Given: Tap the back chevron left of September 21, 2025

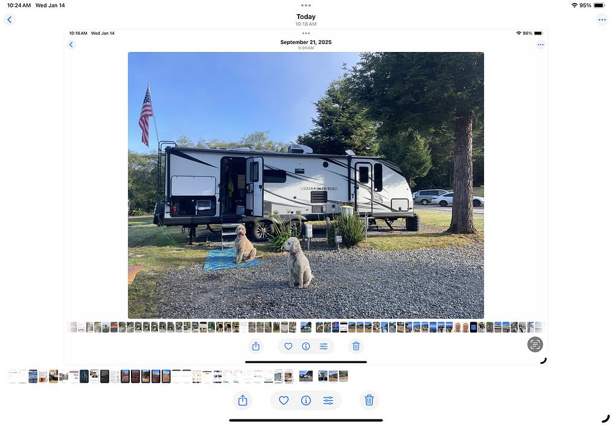Looking at the screenshot, I should point(71,45).
